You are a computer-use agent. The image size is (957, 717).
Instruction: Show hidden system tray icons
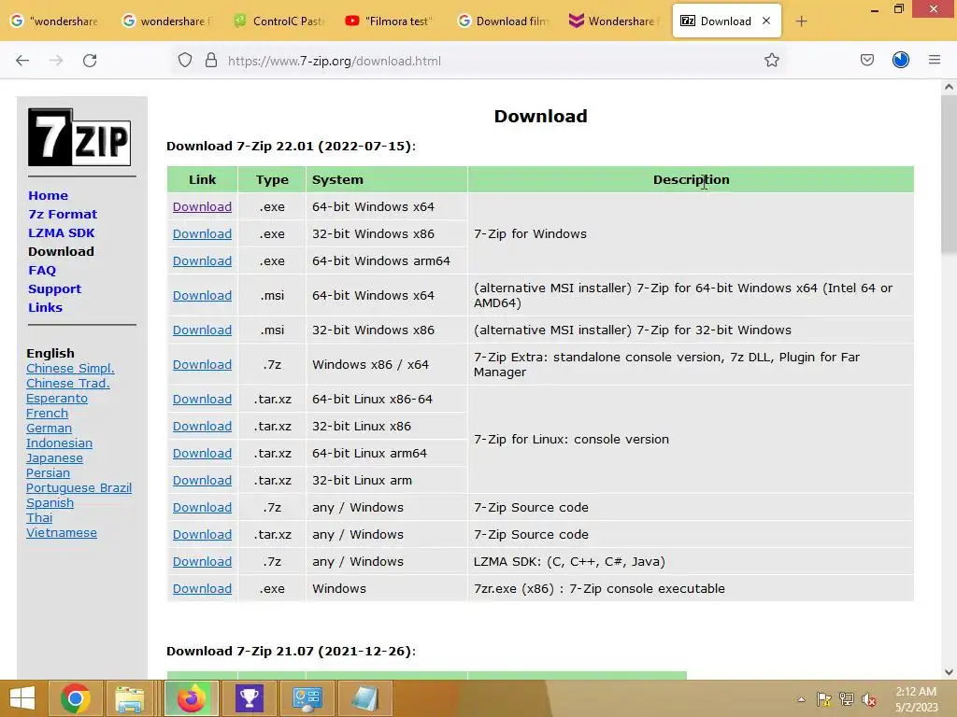pyautogui.click(x=801, y=700)
